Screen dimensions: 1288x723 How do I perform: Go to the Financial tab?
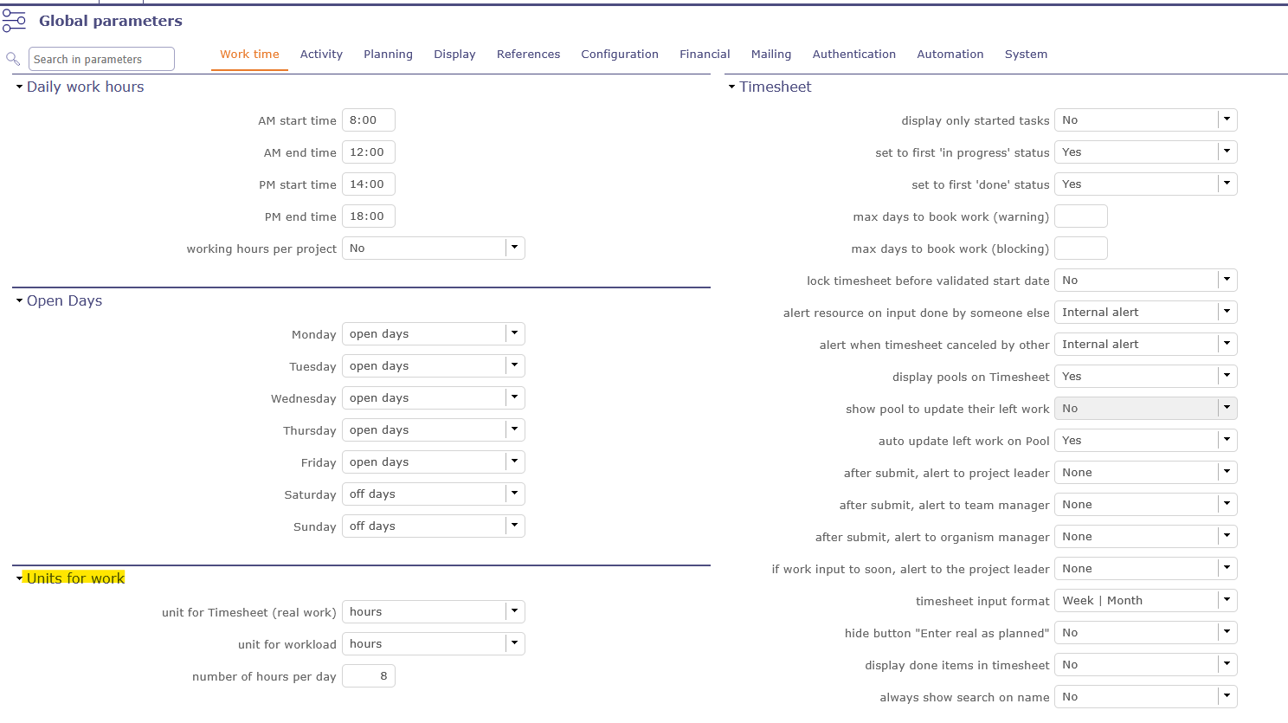[705, 54]
